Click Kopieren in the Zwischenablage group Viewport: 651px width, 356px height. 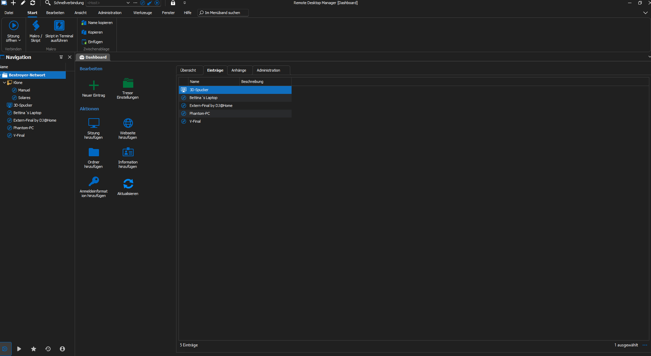(92, 32)
